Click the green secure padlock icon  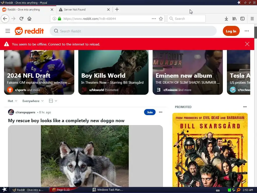pos(59,19)
